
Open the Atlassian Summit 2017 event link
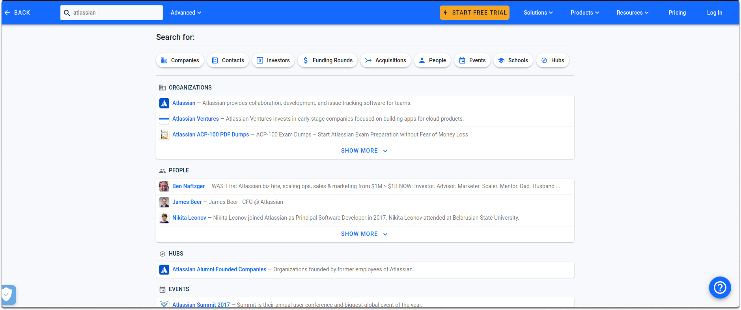point(201,305)
